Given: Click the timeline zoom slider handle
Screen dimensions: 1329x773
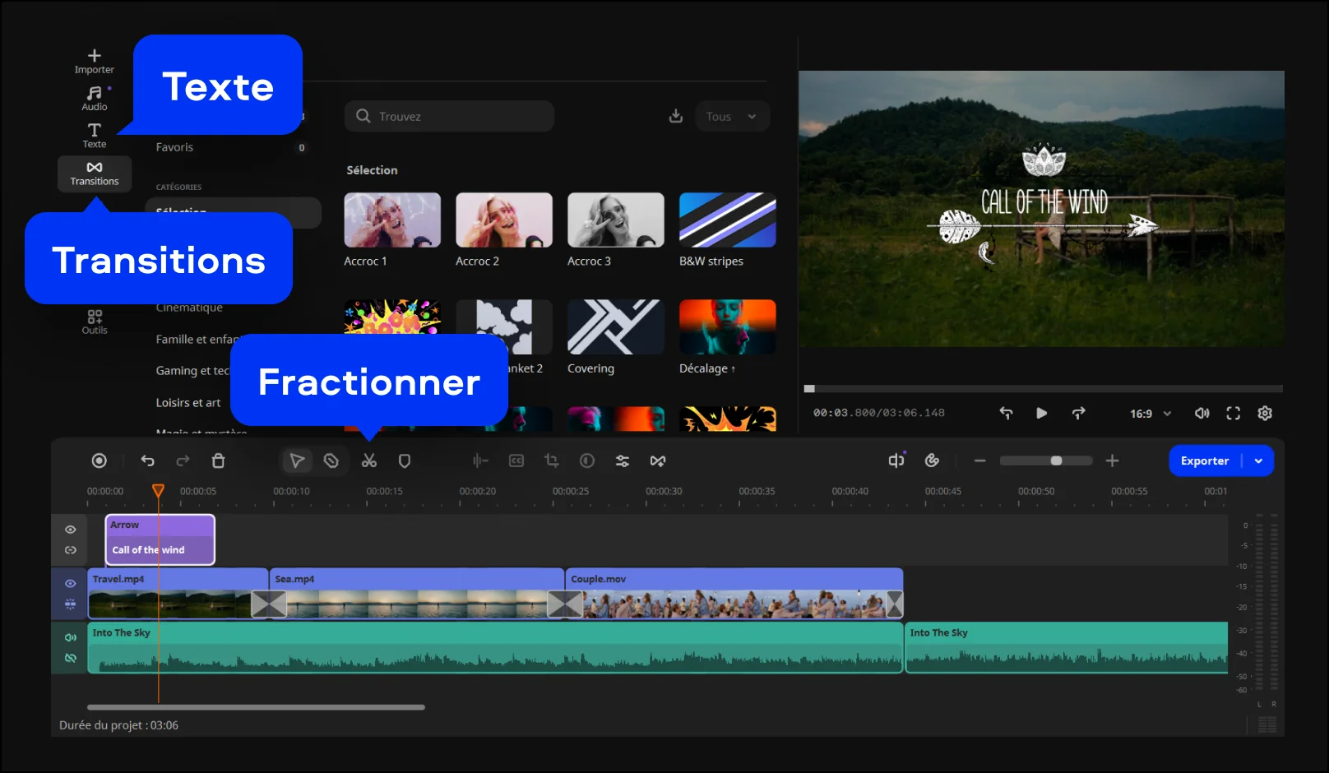Looking at the screenshot, I should 1056,461.
